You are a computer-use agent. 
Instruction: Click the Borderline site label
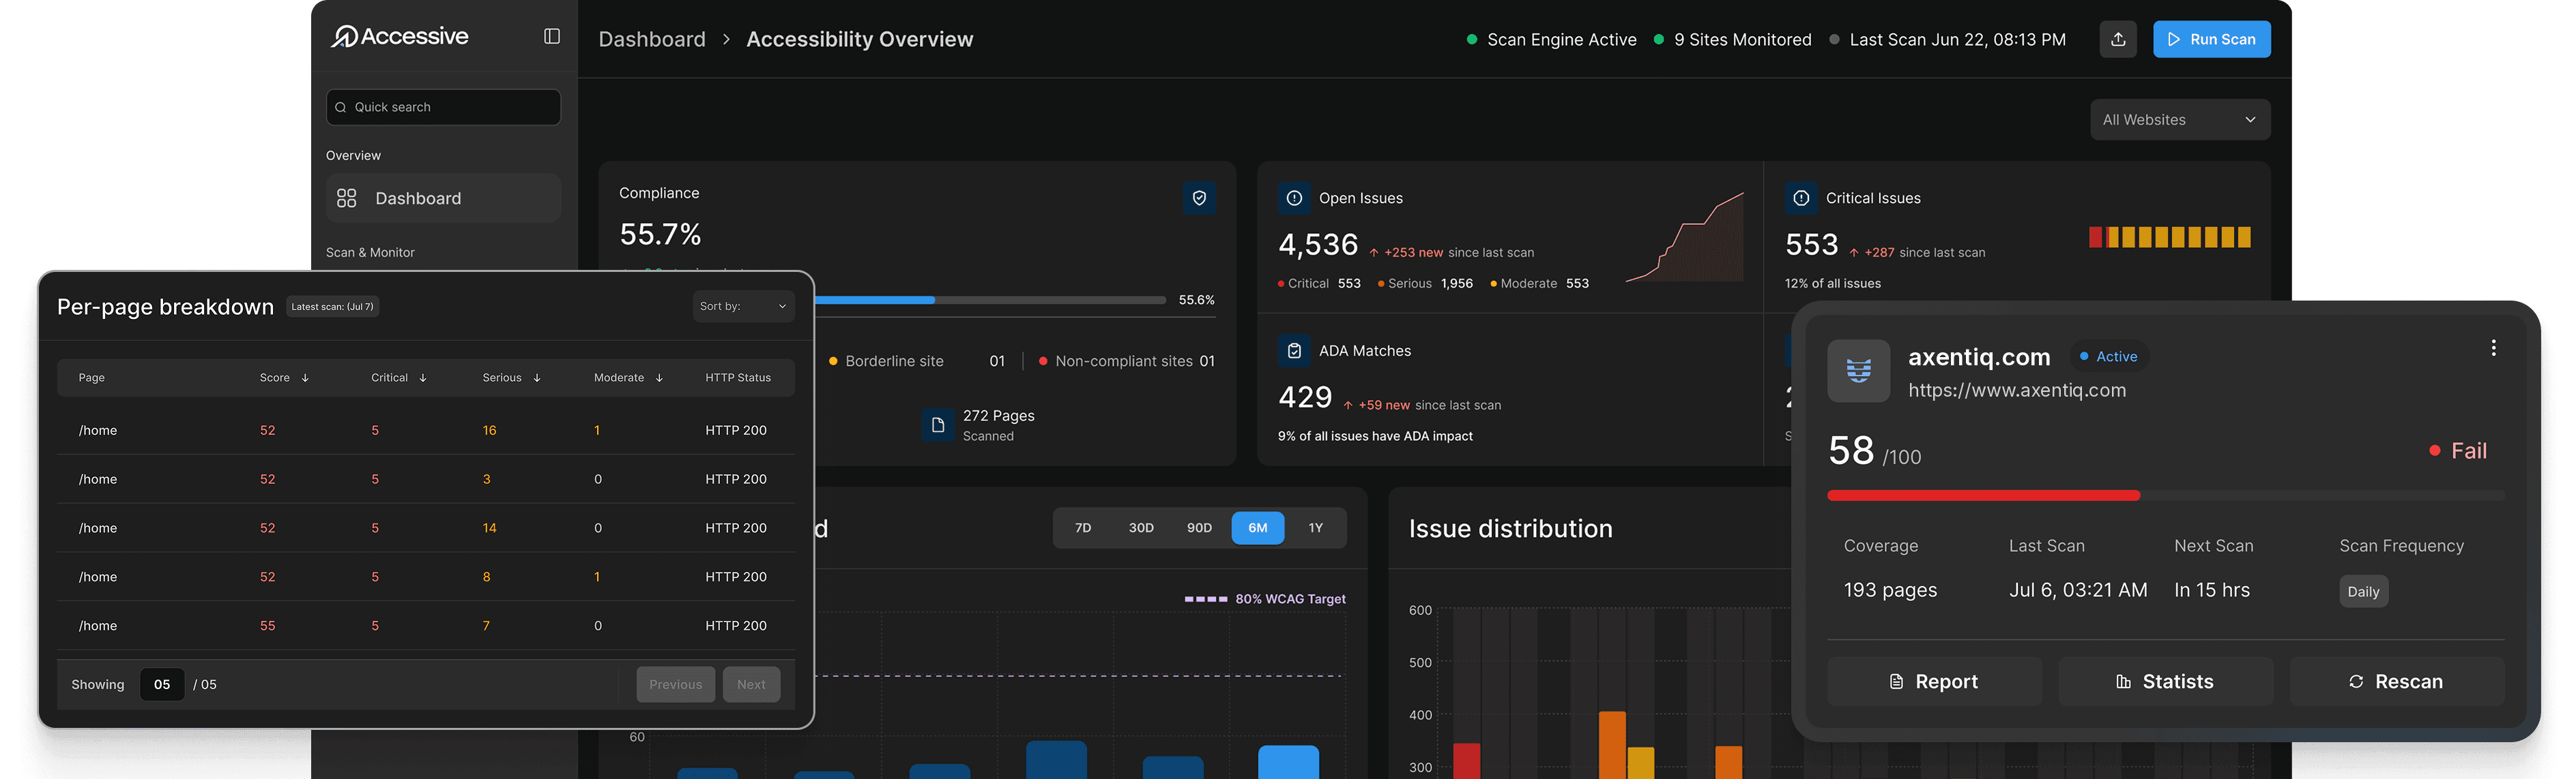pos(894,361)
